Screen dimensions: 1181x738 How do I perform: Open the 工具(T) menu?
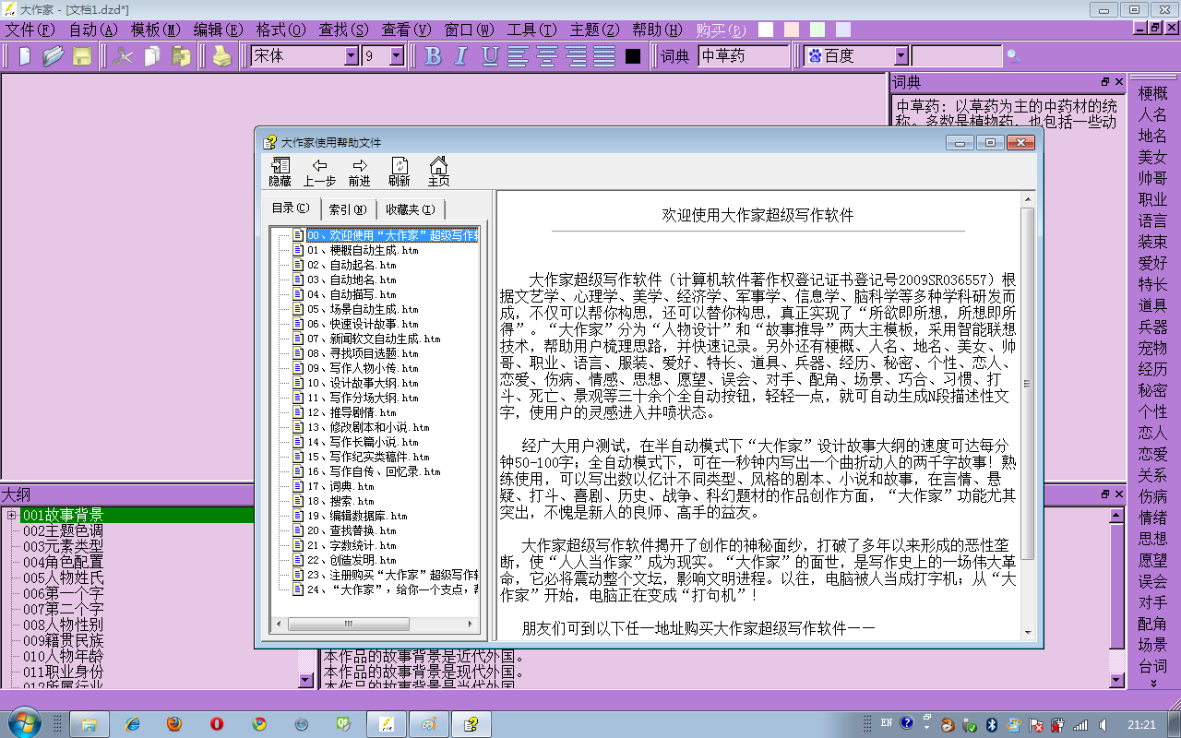[531, 30]
